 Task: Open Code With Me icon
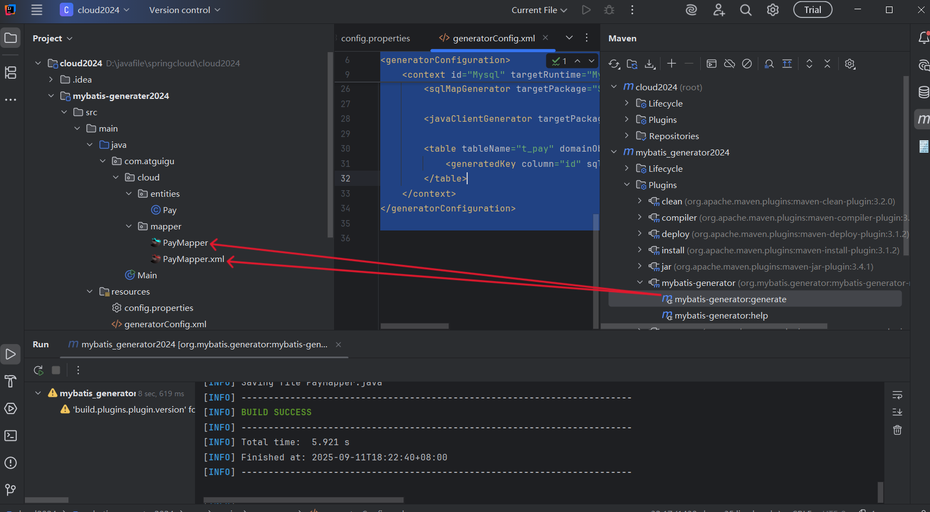[x=719, y=10]
